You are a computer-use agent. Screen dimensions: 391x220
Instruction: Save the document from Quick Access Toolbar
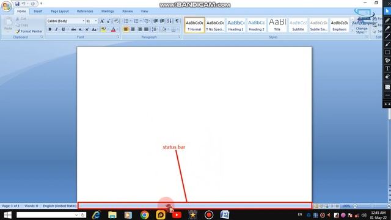point(17,4)
